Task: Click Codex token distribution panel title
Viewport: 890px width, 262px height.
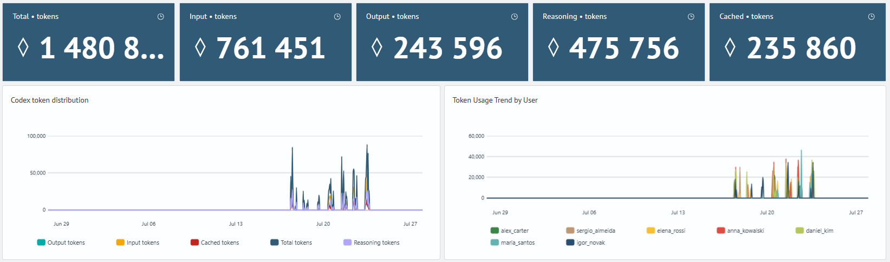Action: (49, 100)
